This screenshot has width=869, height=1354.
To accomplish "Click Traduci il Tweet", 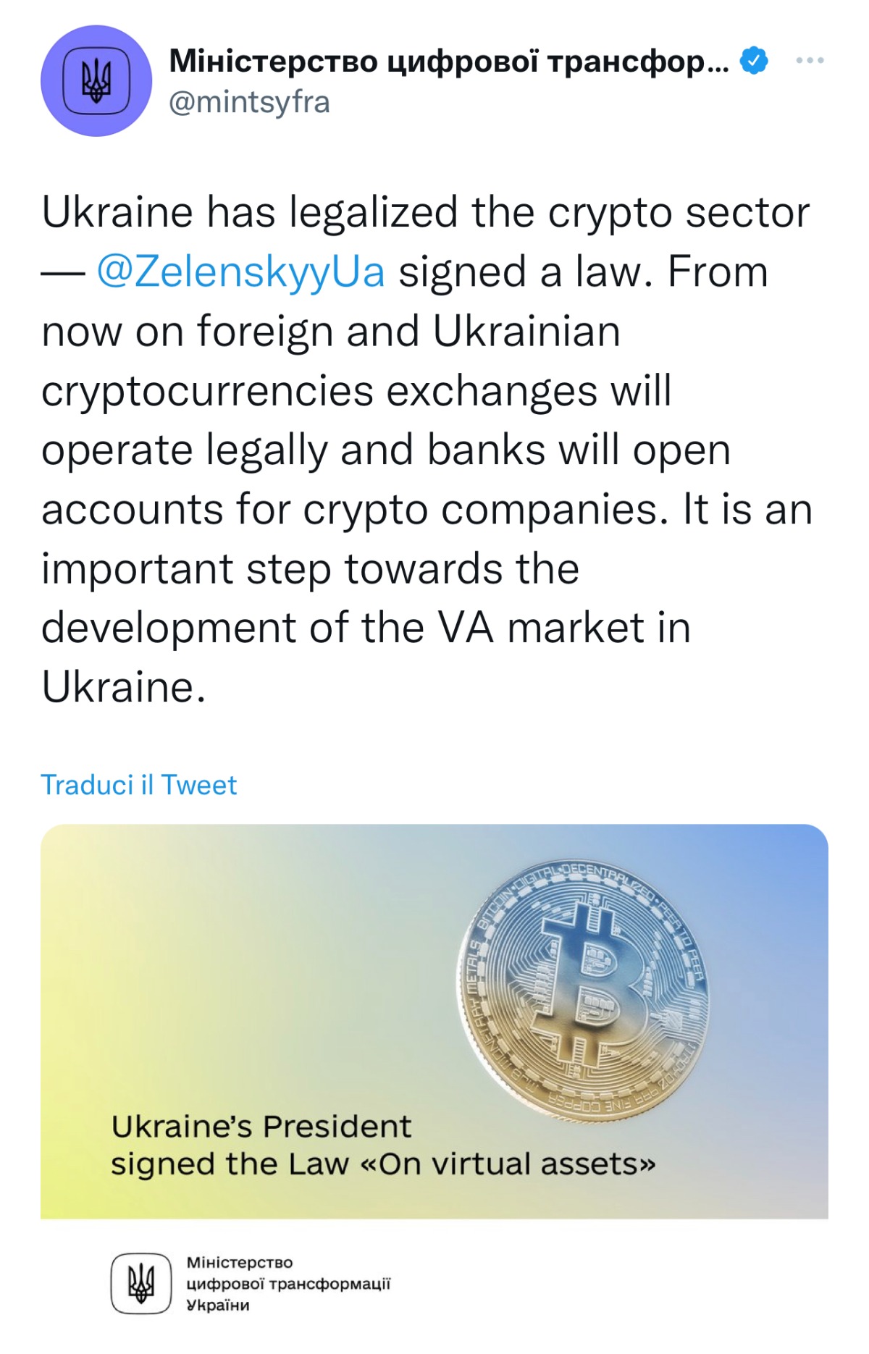I will [139, 785].
